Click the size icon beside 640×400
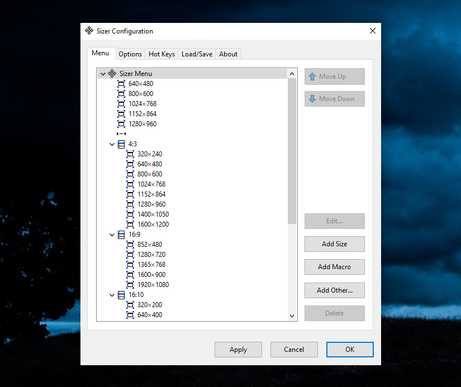 (130, 315)
